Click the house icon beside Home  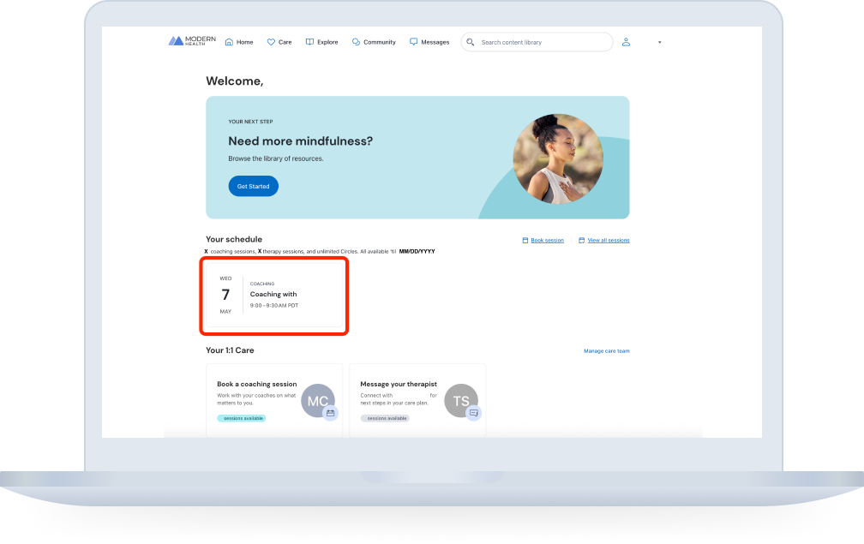tap(229, 42)
